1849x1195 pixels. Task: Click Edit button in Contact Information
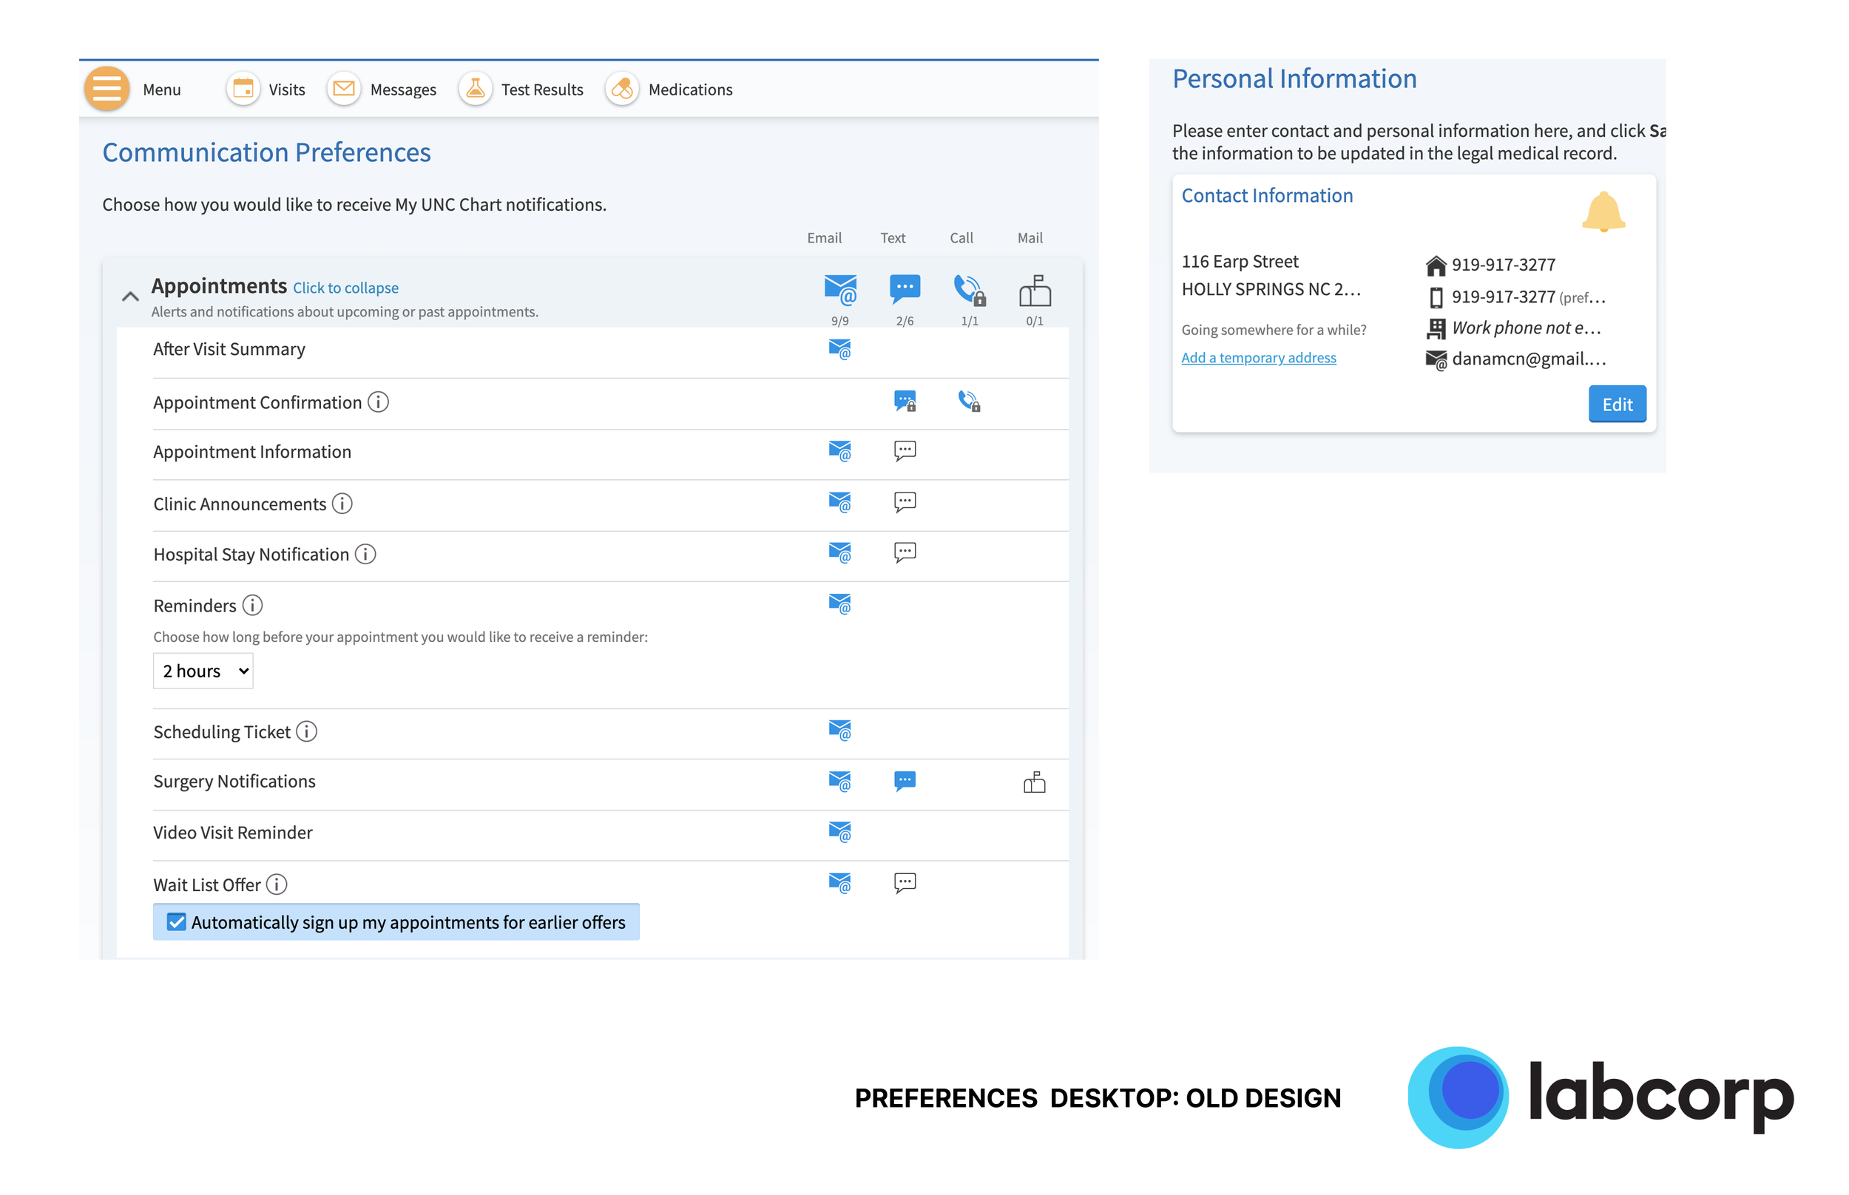tap(1616, 404)
